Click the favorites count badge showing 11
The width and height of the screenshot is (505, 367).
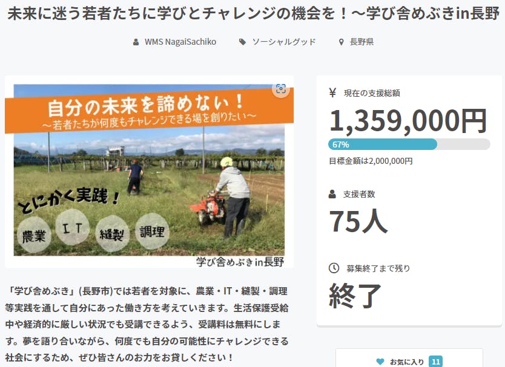436,362
